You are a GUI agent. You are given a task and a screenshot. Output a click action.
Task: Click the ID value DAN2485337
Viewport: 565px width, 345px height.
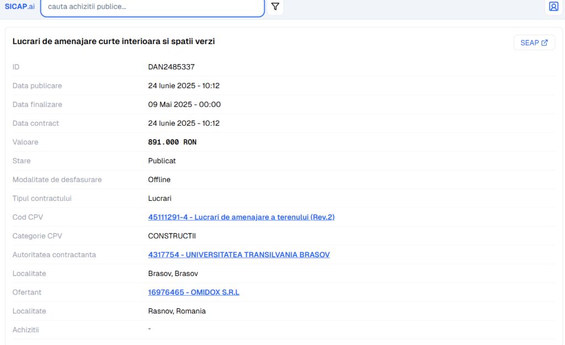pos(171,67)
